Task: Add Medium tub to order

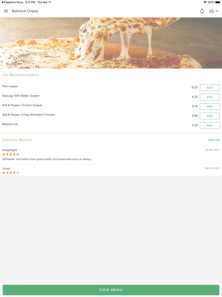Action: pos(210,125)
